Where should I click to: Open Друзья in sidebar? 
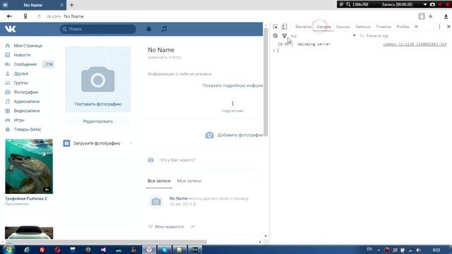coord(21,73)
